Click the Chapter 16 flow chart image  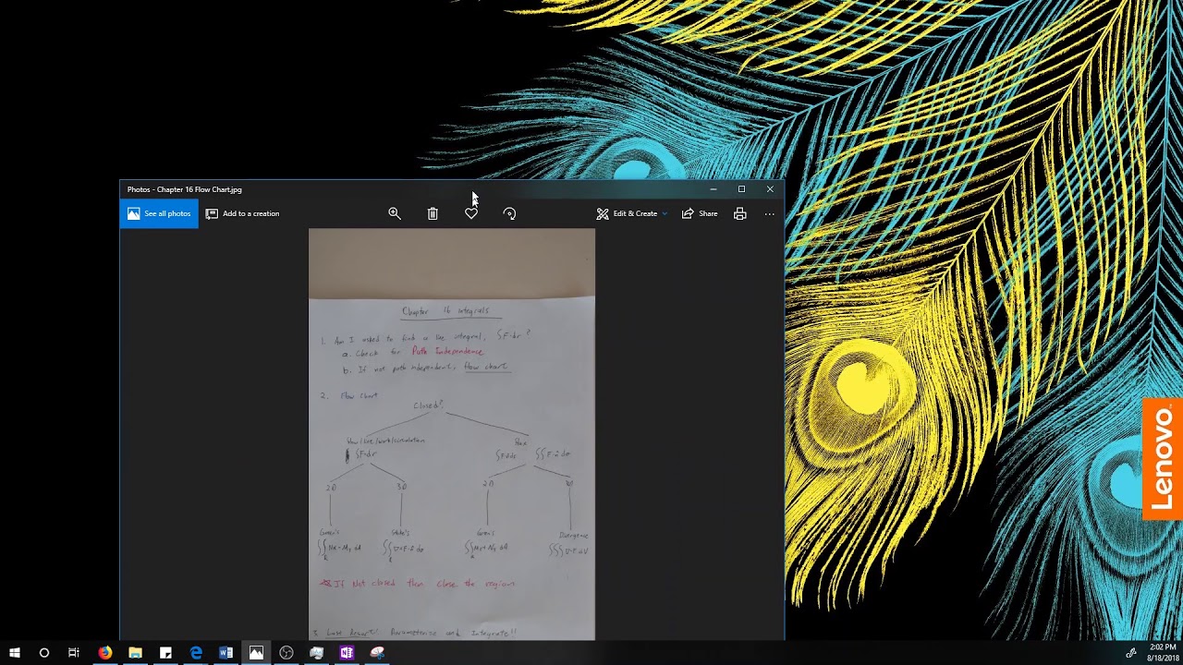(452, 434)
